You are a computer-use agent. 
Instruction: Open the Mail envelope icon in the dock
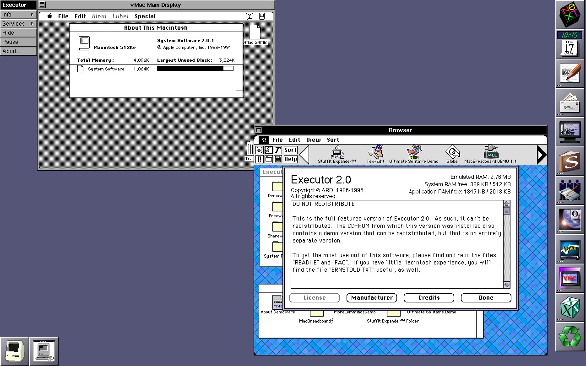(x=570, y=102)
